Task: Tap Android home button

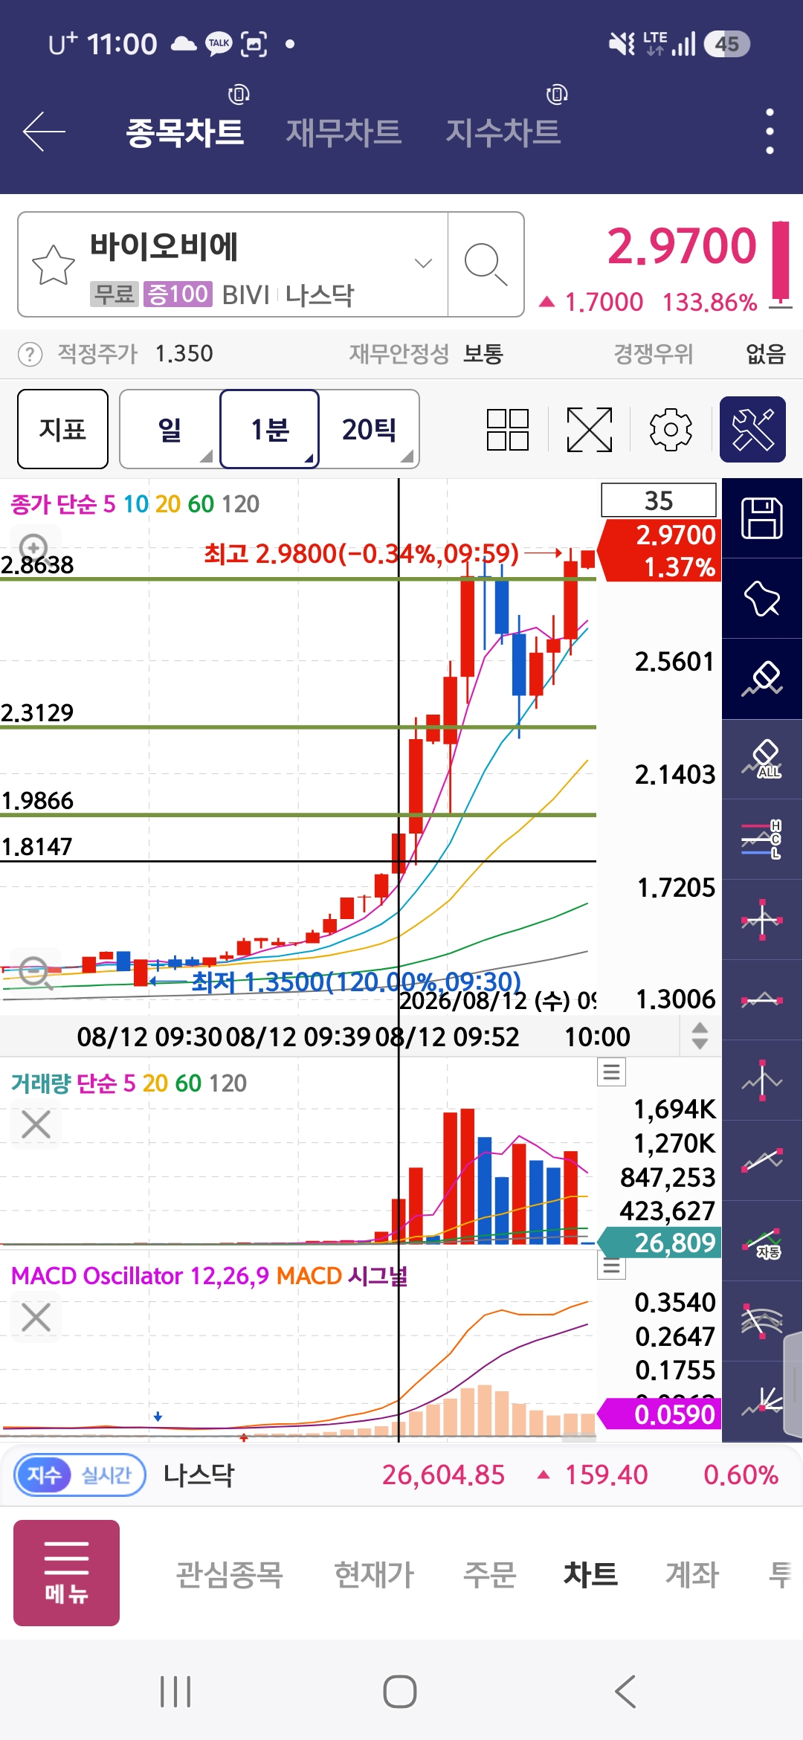Action: tap(400, 1692)
